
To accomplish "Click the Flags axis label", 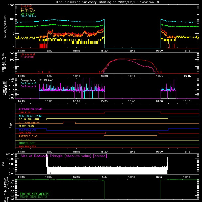I will coord(10,126).
